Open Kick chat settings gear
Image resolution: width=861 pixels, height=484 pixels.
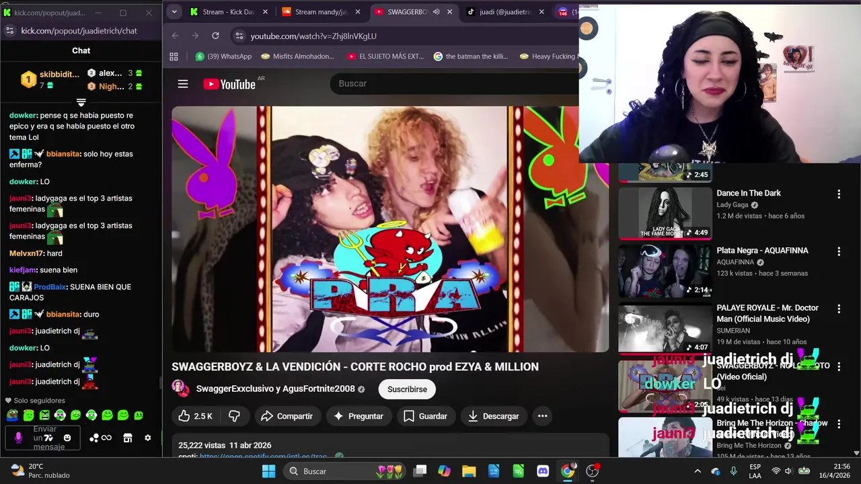148,438
